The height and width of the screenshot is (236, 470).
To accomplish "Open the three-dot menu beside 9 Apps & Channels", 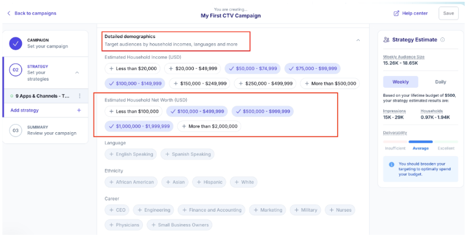I will point(80,96).
